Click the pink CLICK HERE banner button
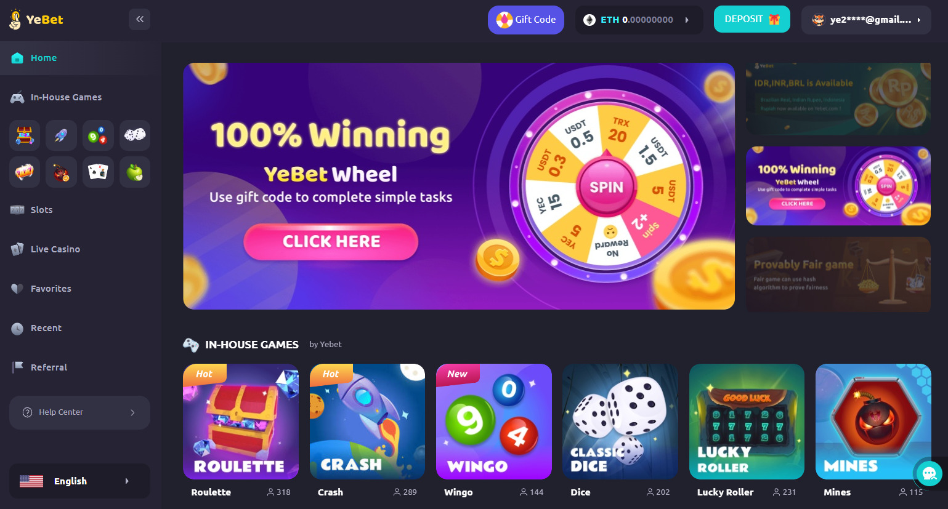Image resolution: width=948 pixels, height=509 pixels. tap(331, 241)
